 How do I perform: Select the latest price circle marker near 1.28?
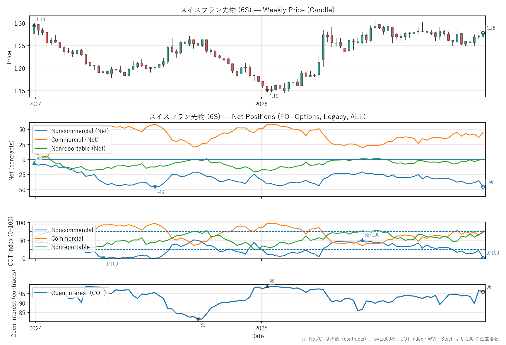[x=483, y=33]
